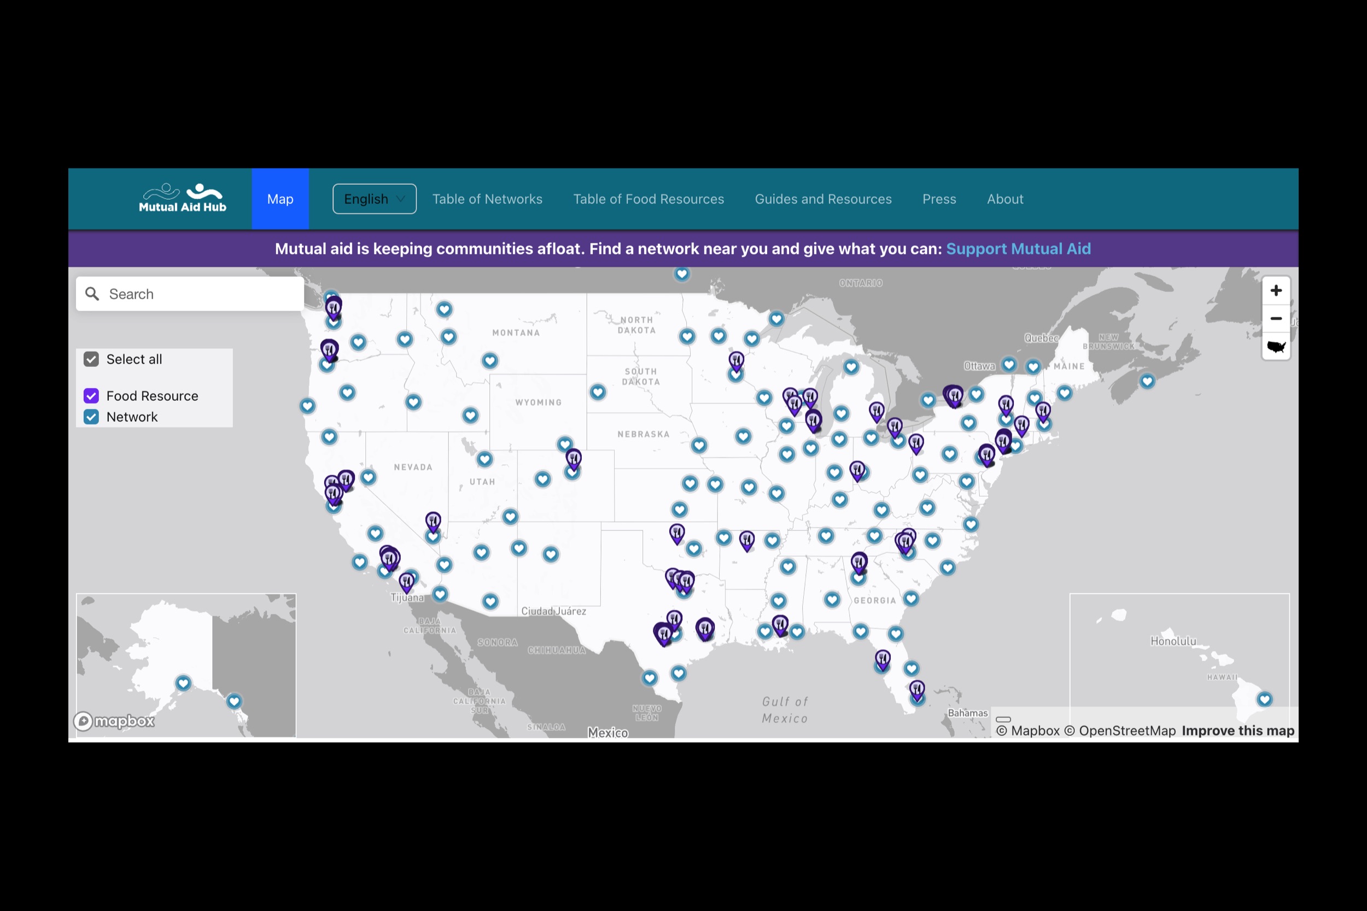The height and width of the screenshot is (911, 1367).
Task: Click the Mapbox logo on the map
Action: coord(114,721)
